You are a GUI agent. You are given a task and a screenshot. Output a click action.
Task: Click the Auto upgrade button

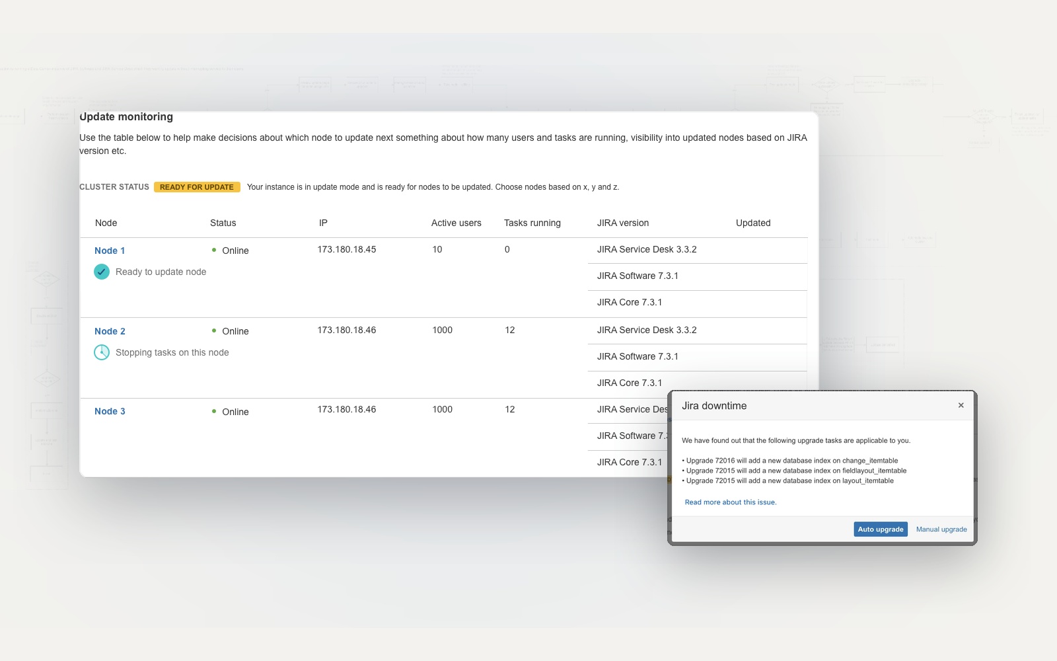[881, 529]
